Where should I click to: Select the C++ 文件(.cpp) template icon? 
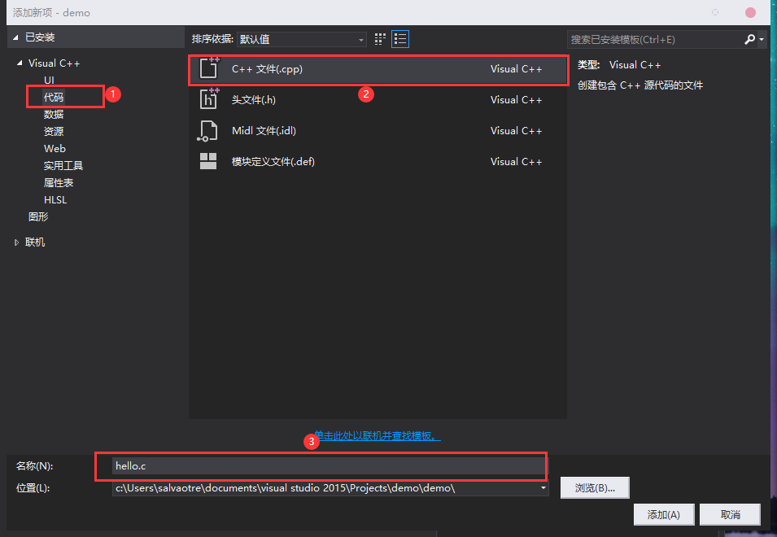[x=209, y=69]
